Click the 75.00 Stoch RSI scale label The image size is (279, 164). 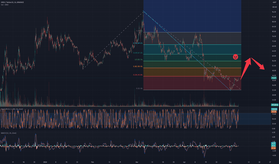274,114
